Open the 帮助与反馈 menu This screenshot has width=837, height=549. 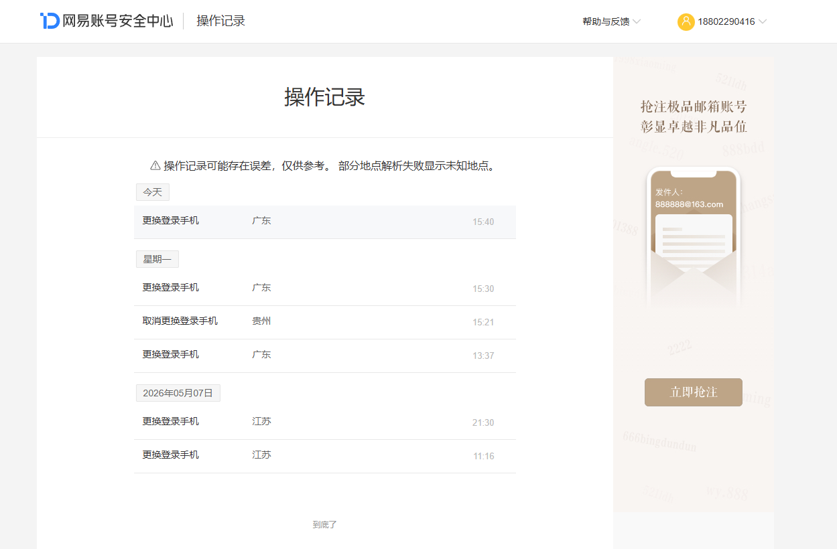pyautogui.click(x=606, y=21)
